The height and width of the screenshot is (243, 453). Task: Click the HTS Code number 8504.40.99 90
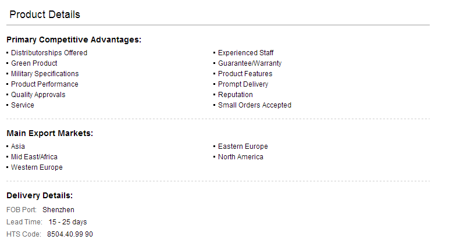pos(70,234)
